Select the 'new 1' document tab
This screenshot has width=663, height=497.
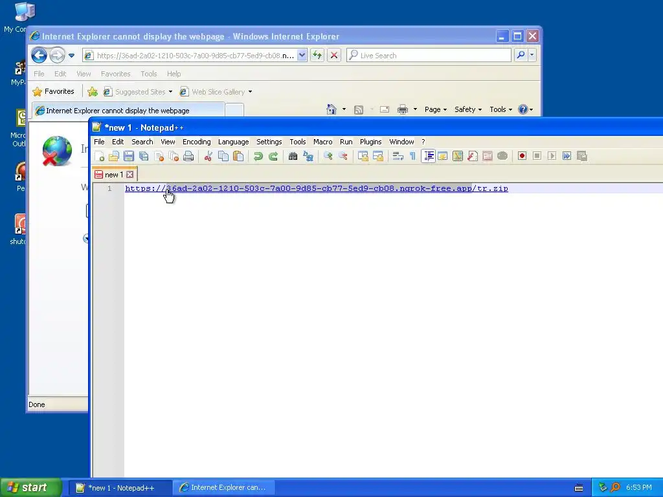114,175
